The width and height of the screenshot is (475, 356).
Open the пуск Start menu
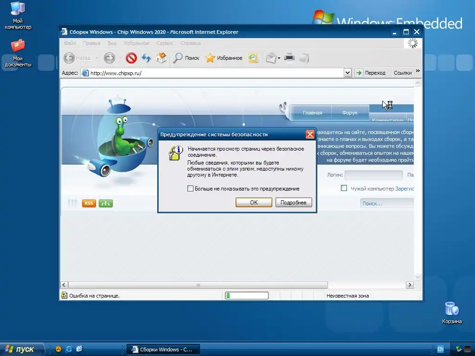coord(21,349)
